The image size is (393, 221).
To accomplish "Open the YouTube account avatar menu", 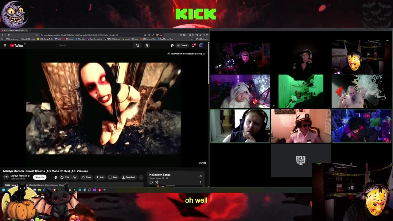I will click(x=201, y=45).
